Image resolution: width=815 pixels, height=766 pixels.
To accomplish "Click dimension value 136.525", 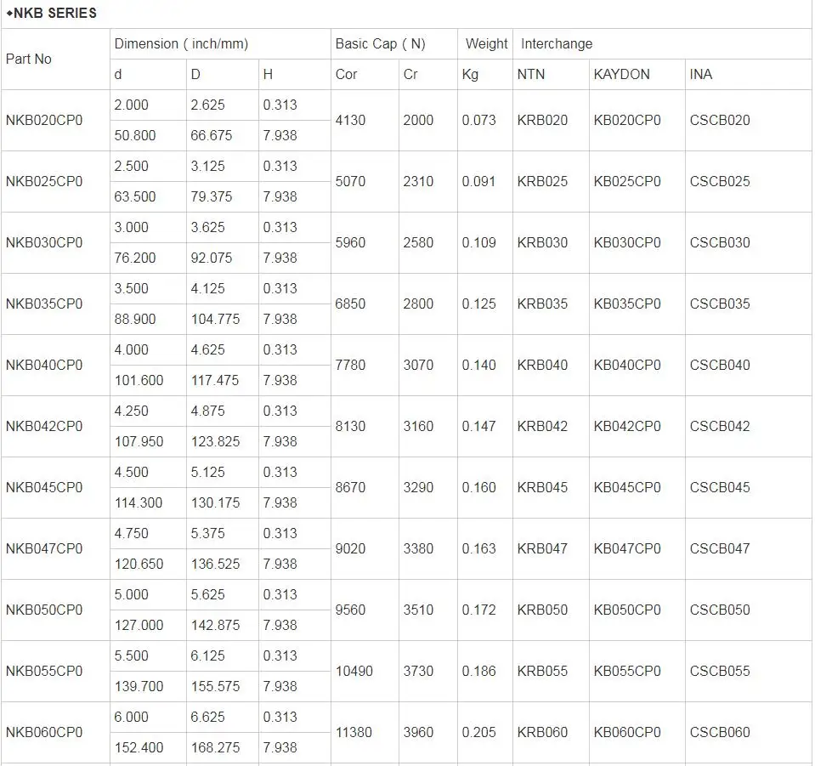I will coord(215,565).
